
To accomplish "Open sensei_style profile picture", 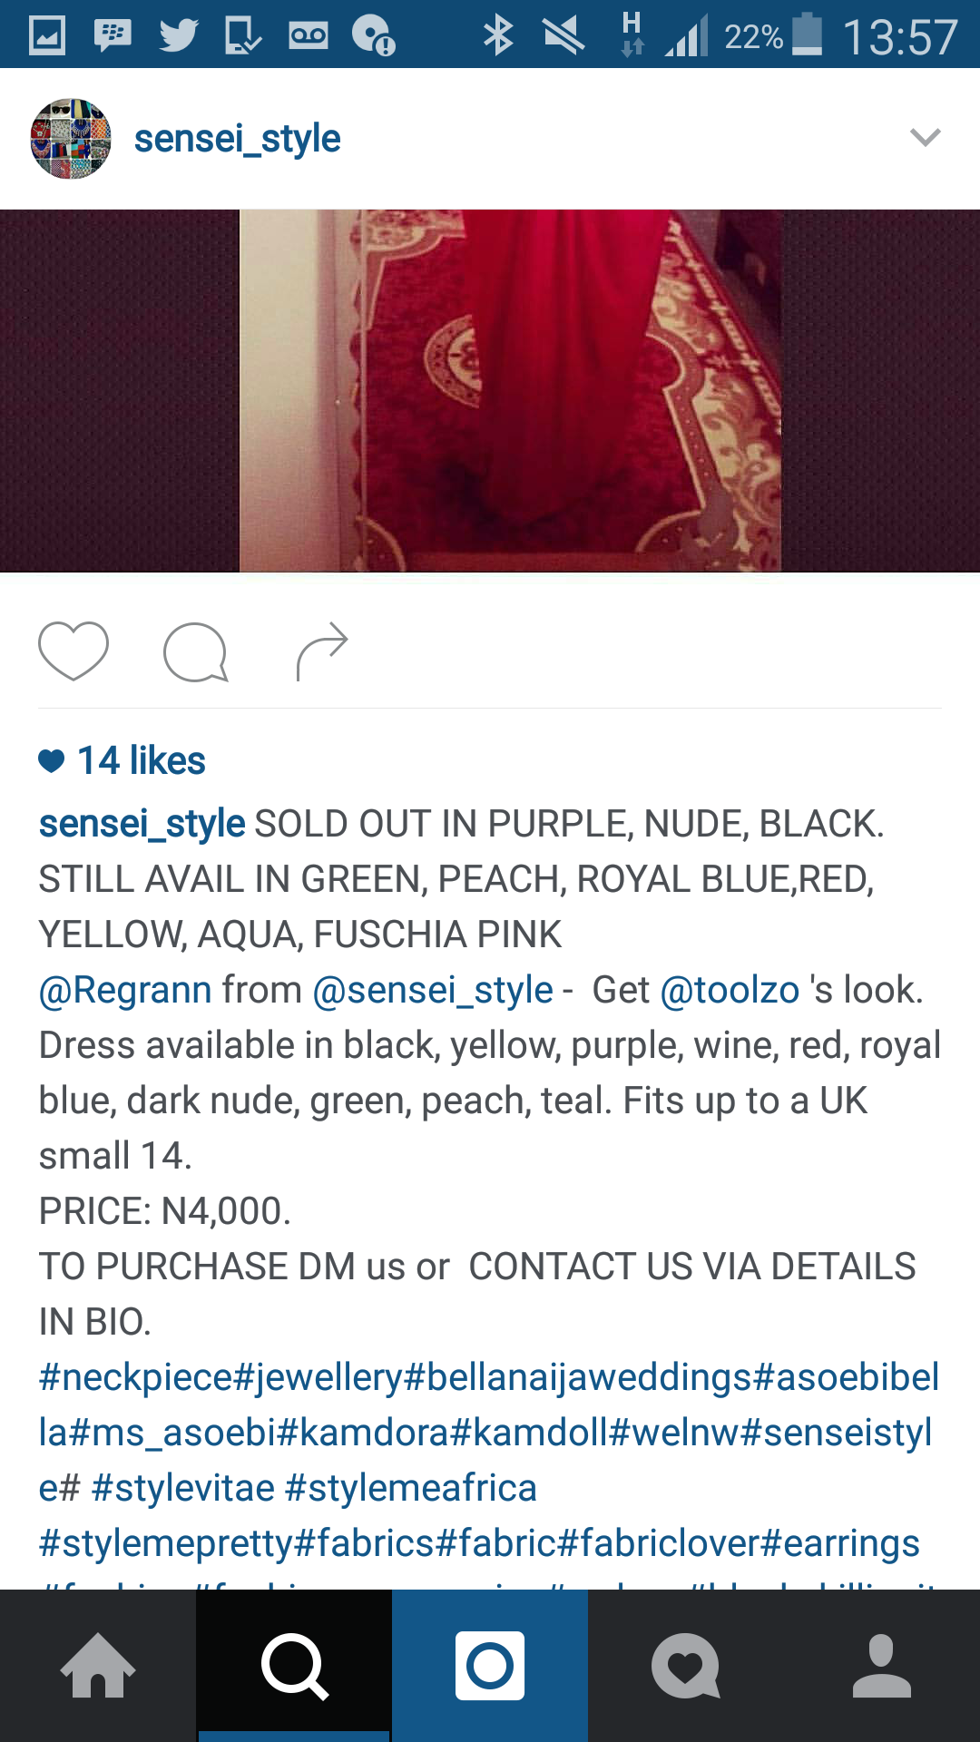I will (x=71, y=139).
